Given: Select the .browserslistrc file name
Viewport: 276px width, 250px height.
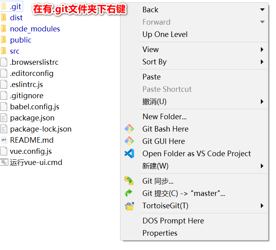Looking at the screenshot, I should tap(34, 62).
